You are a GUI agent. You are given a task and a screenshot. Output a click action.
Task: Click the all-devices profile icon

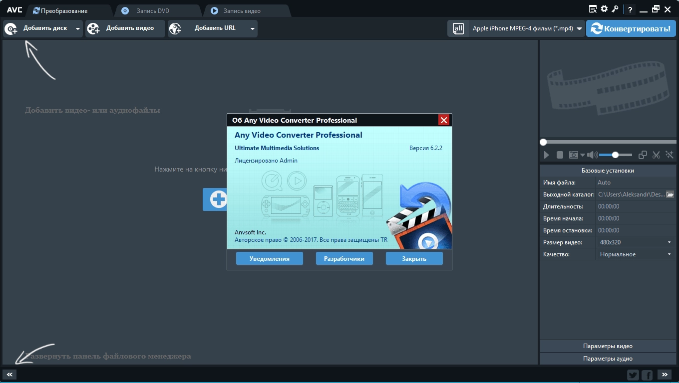458,29
